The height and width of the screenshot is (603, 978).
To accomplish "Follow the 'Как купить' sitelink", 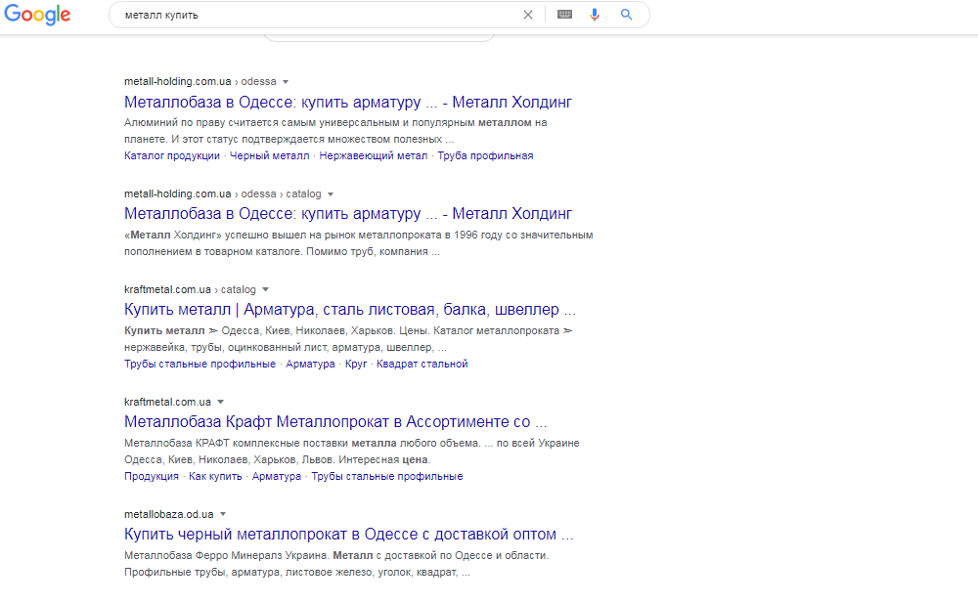I will (215, 476).
